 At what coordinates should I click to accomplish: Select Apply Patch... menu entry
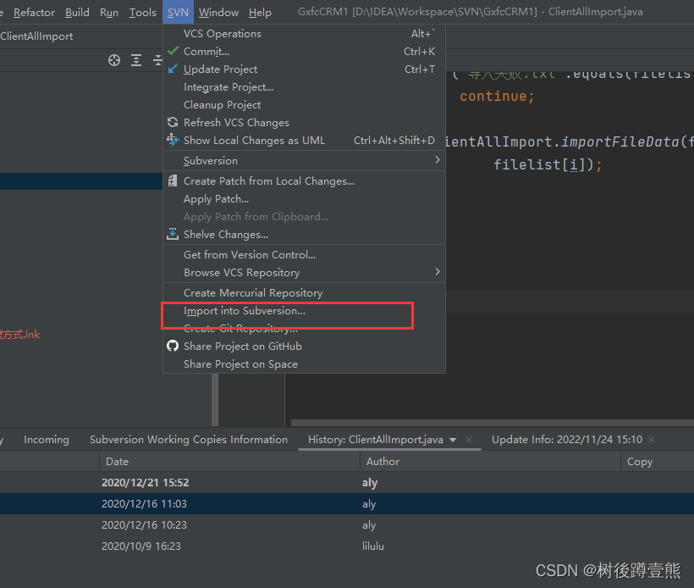(x=304, y=198)
